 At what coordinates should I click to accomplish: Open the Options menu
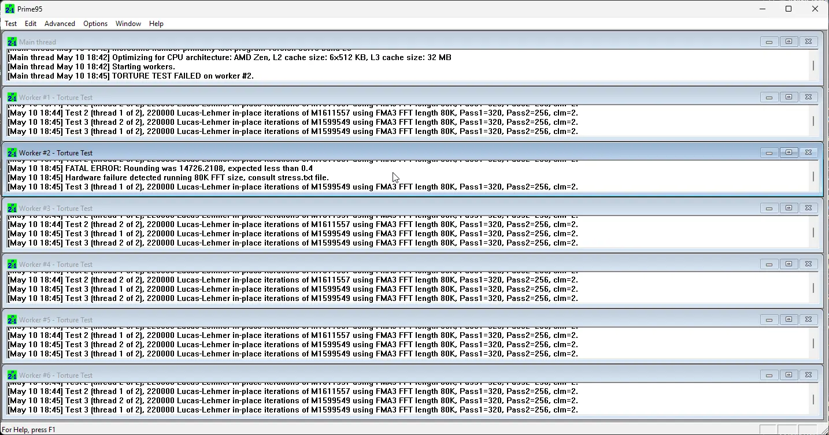point(95,24)
